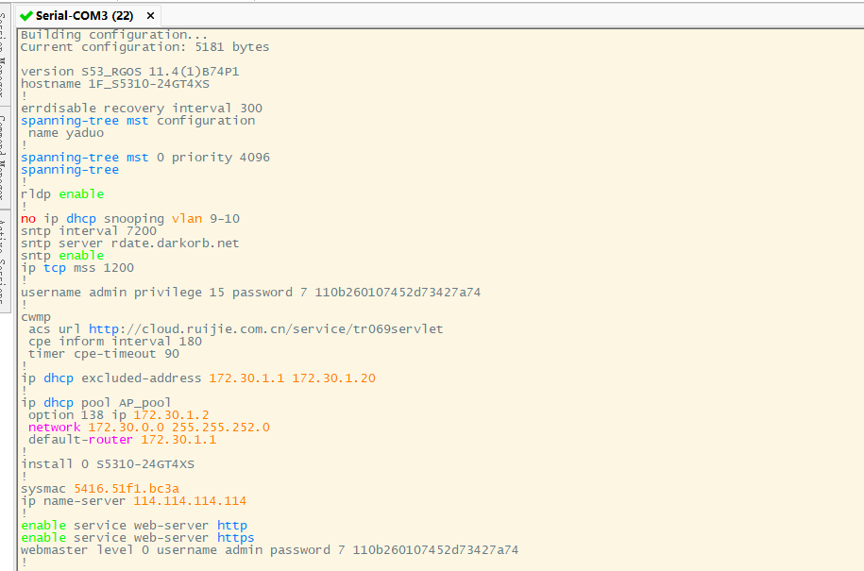Open the cloud.ruijie.com.cn acs URL
This screenshot has width=864, height=571.
pos(265,329)
